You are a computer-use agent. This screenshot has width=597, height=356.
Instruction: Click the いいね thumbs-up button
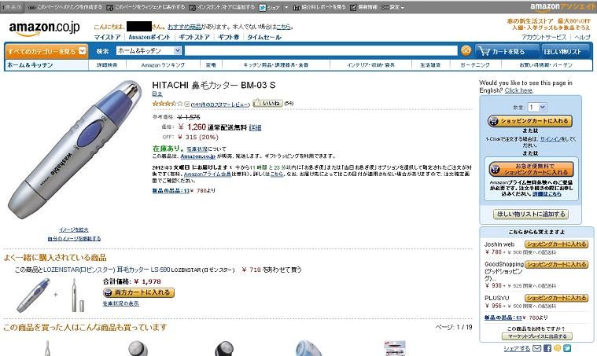pos(267,103)
